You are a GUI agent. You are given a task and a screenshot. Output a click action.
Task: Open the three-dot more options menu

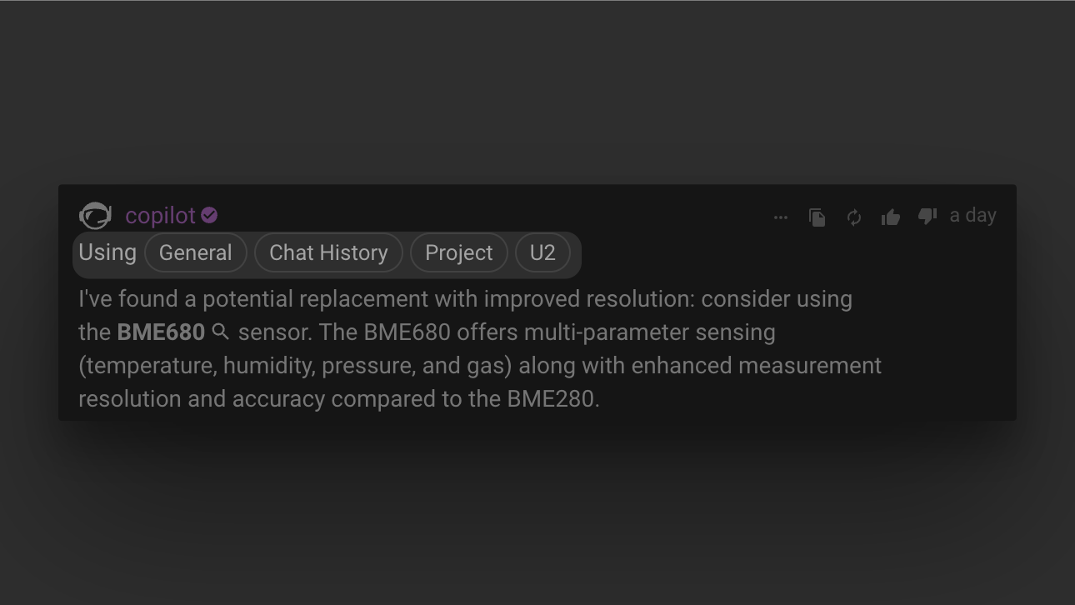click(x=781, y=217)
